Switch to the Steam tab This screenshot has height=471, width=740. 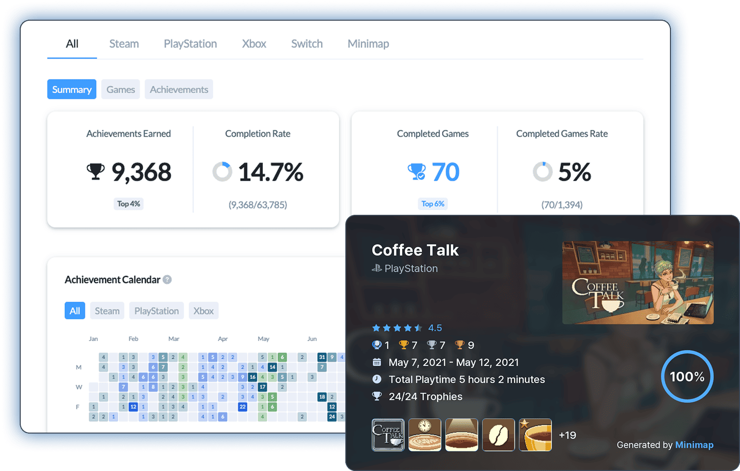click(x=124, y=44)
